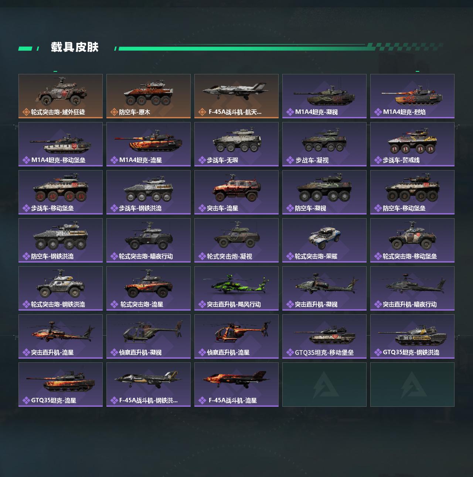Image resolution: width=473 pixels, height=477 pixels.
Task: Click the diamond icon beside GTQ35坦克-流星
Action: (x=26, y=400)
